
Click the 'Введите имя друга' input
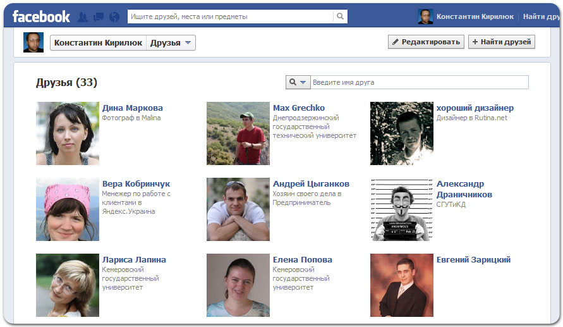tap(420, 82)
